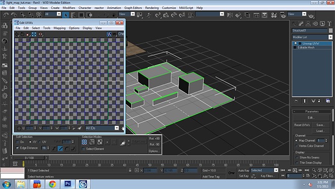Open the Layer Manager icon
The image size is (335, 189).
tap(247, 15)
